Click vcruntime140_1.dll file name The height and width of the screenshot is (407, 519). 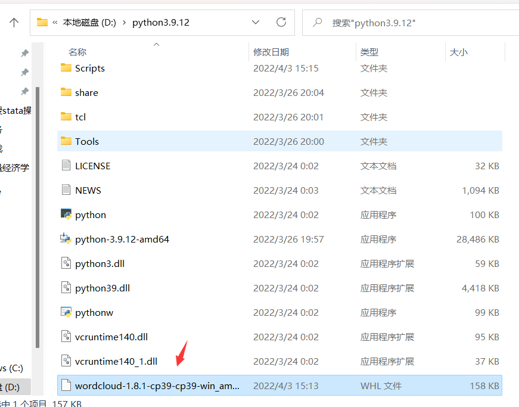pyautogui.click(x=116, y=361)
